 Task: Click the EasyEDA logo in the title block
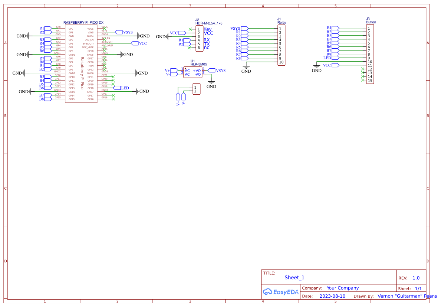click(x=281, y=292)
